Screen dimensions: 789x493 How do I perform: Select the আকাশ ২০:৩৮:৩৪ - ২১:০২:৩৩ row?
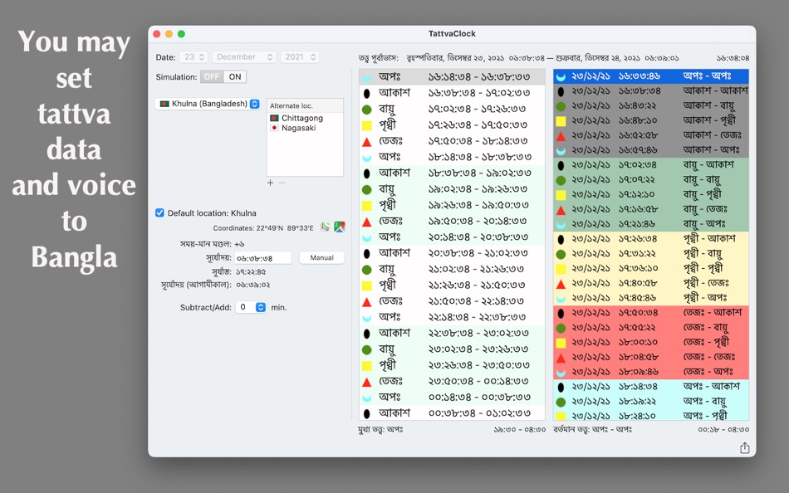(452, 253)
